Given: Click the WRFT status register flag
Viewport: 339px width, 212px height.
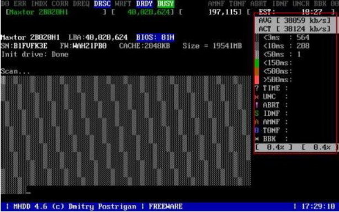Looking at the screenshot, I should (123, 4).
